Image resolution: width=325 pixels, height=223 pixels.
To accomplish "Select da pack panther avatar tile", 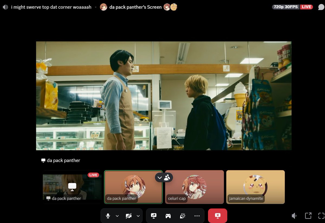I will [133, 187].
